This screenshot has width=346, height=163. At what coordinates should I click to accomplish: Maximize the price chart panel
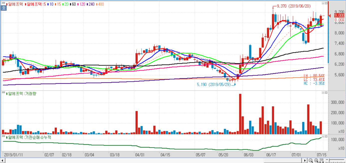tap(323, 3)
